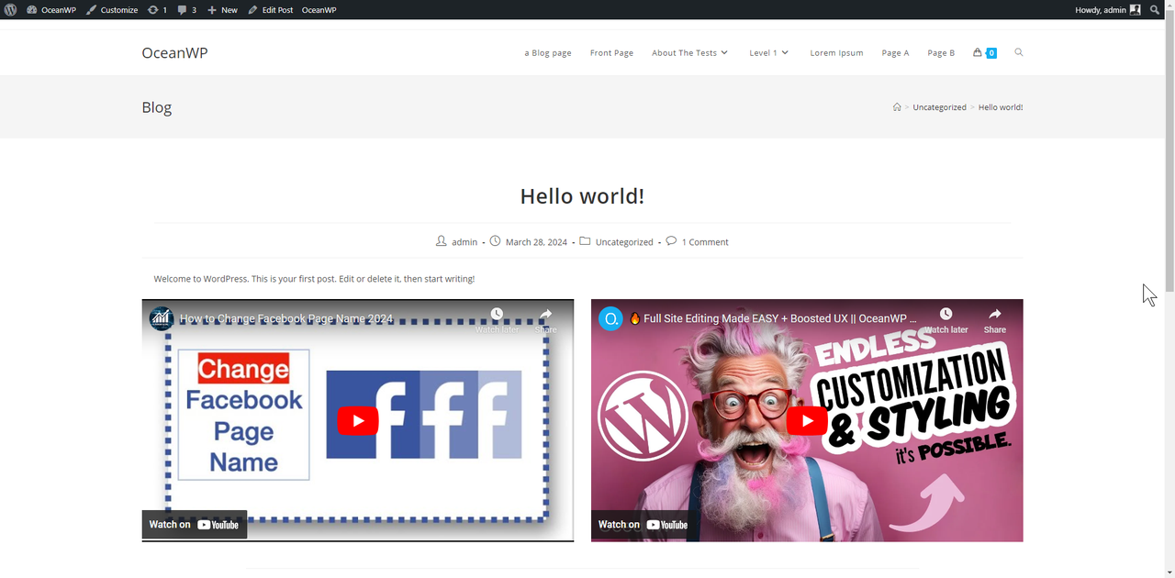
Task: Expand the About The Tests dropdown menu
Action: pos(689,52)
